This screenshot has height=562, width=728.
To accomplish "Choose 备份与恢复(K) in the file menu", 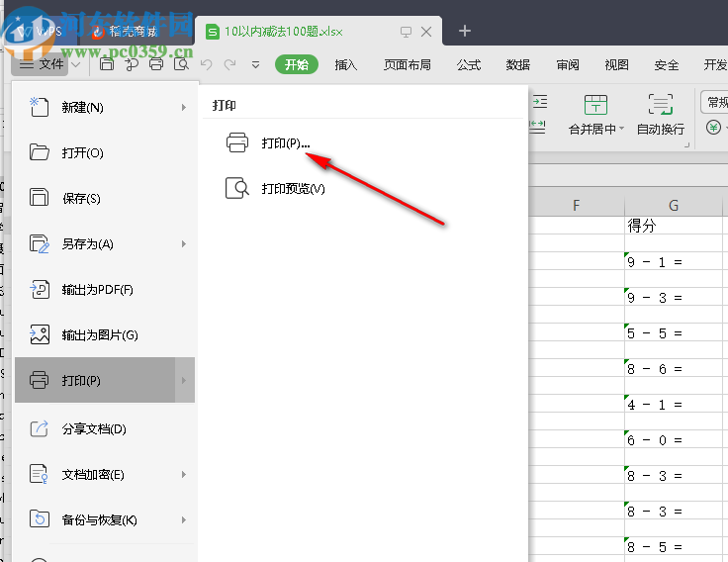I will click(x=105, y=519).
